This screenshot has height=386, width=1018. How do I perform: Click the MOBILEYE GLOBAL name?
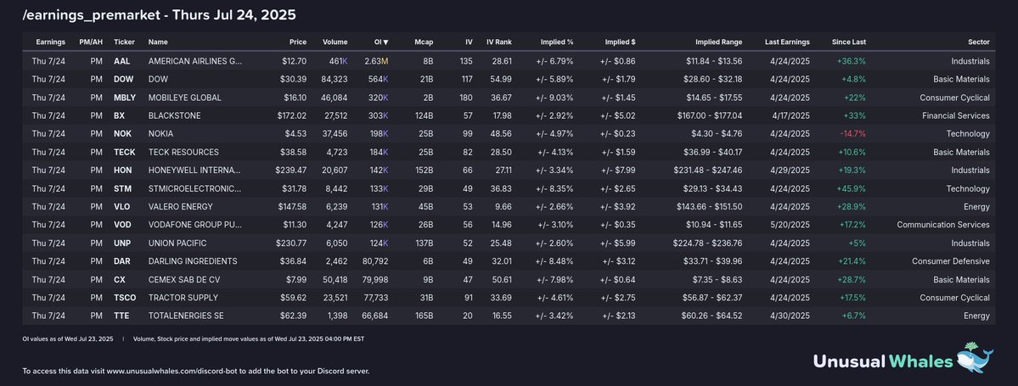(184, 98)
